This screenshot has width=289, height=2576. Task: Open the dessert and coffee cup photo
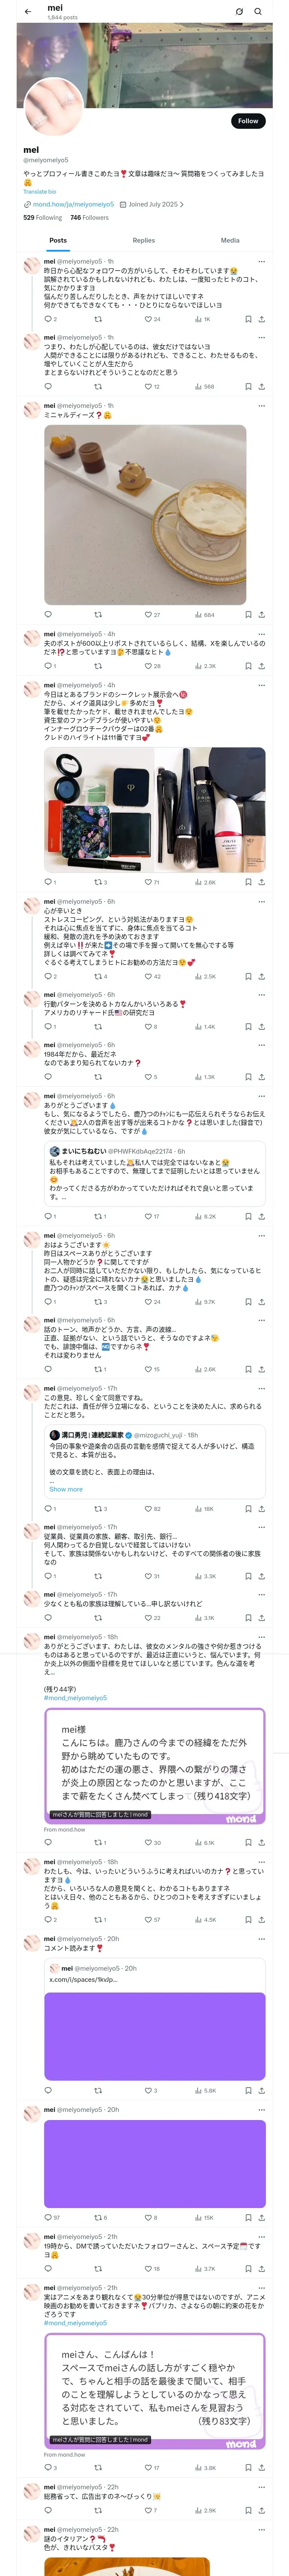pos(145,514)
